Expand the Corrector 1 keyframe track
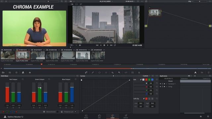The height and width of the screenshot is (119, 212). [x=167, y=84]
